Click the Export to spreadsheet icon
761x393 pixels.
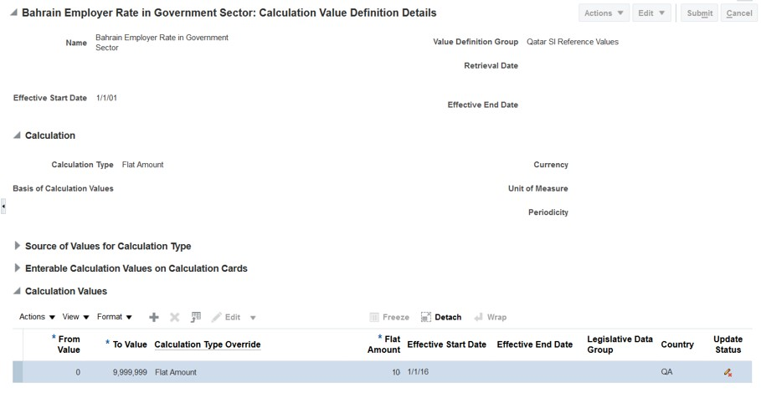(x=196, y=318)
